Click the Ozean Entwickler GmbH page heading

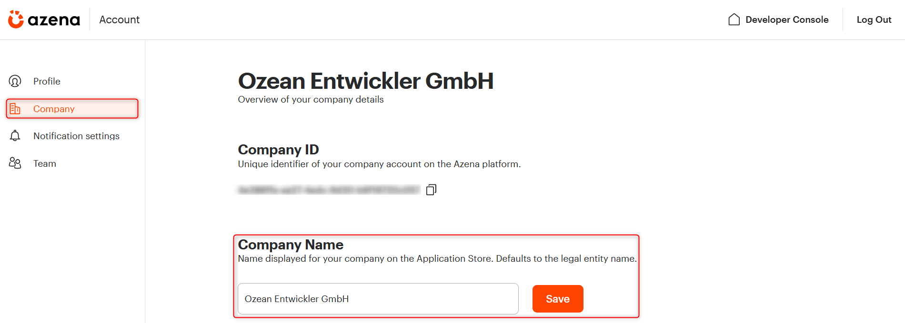pos(366,81)
